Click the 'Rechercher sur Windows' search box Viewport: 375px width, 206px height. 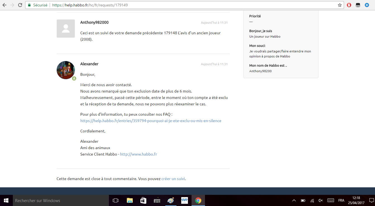pyautogui.click(x=60, y=200)
